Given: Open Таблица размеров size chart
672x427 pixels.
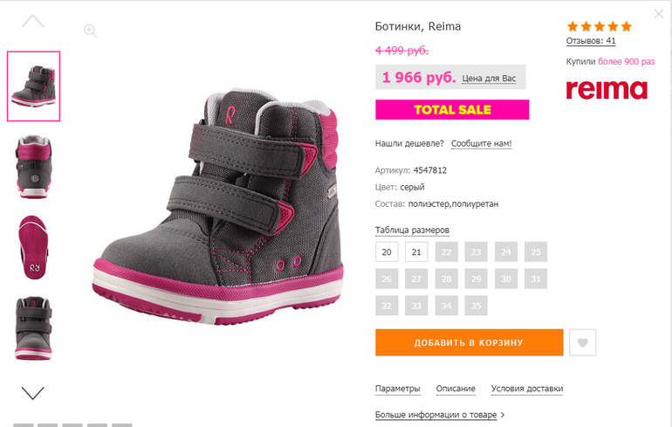Looking at the screenshot, I should (412, 231).
